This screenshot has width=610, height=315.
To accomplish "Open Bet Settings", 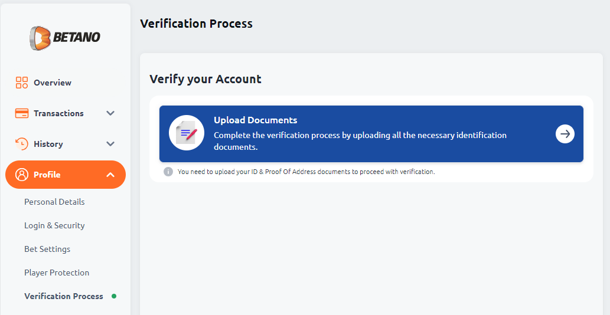I will (47, 249).
